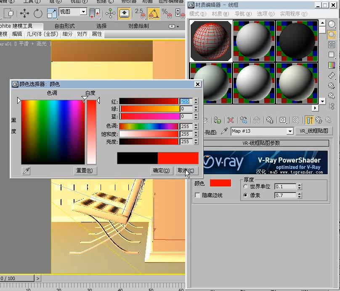Select the Rotate tool

[x=38, y=13]
